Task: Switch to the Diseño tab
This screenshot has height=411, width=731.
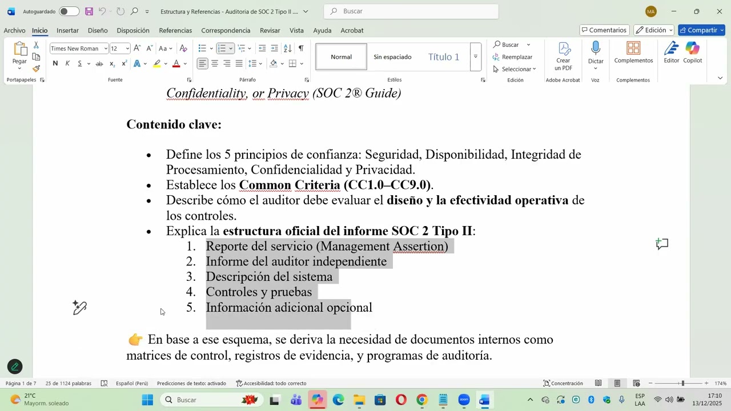Action: 98,30
